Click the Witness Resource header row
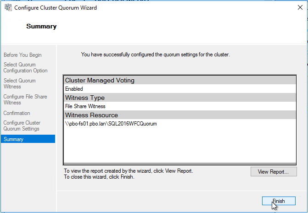The width and height of the screenshot is (308, 213). pos(180,115)
